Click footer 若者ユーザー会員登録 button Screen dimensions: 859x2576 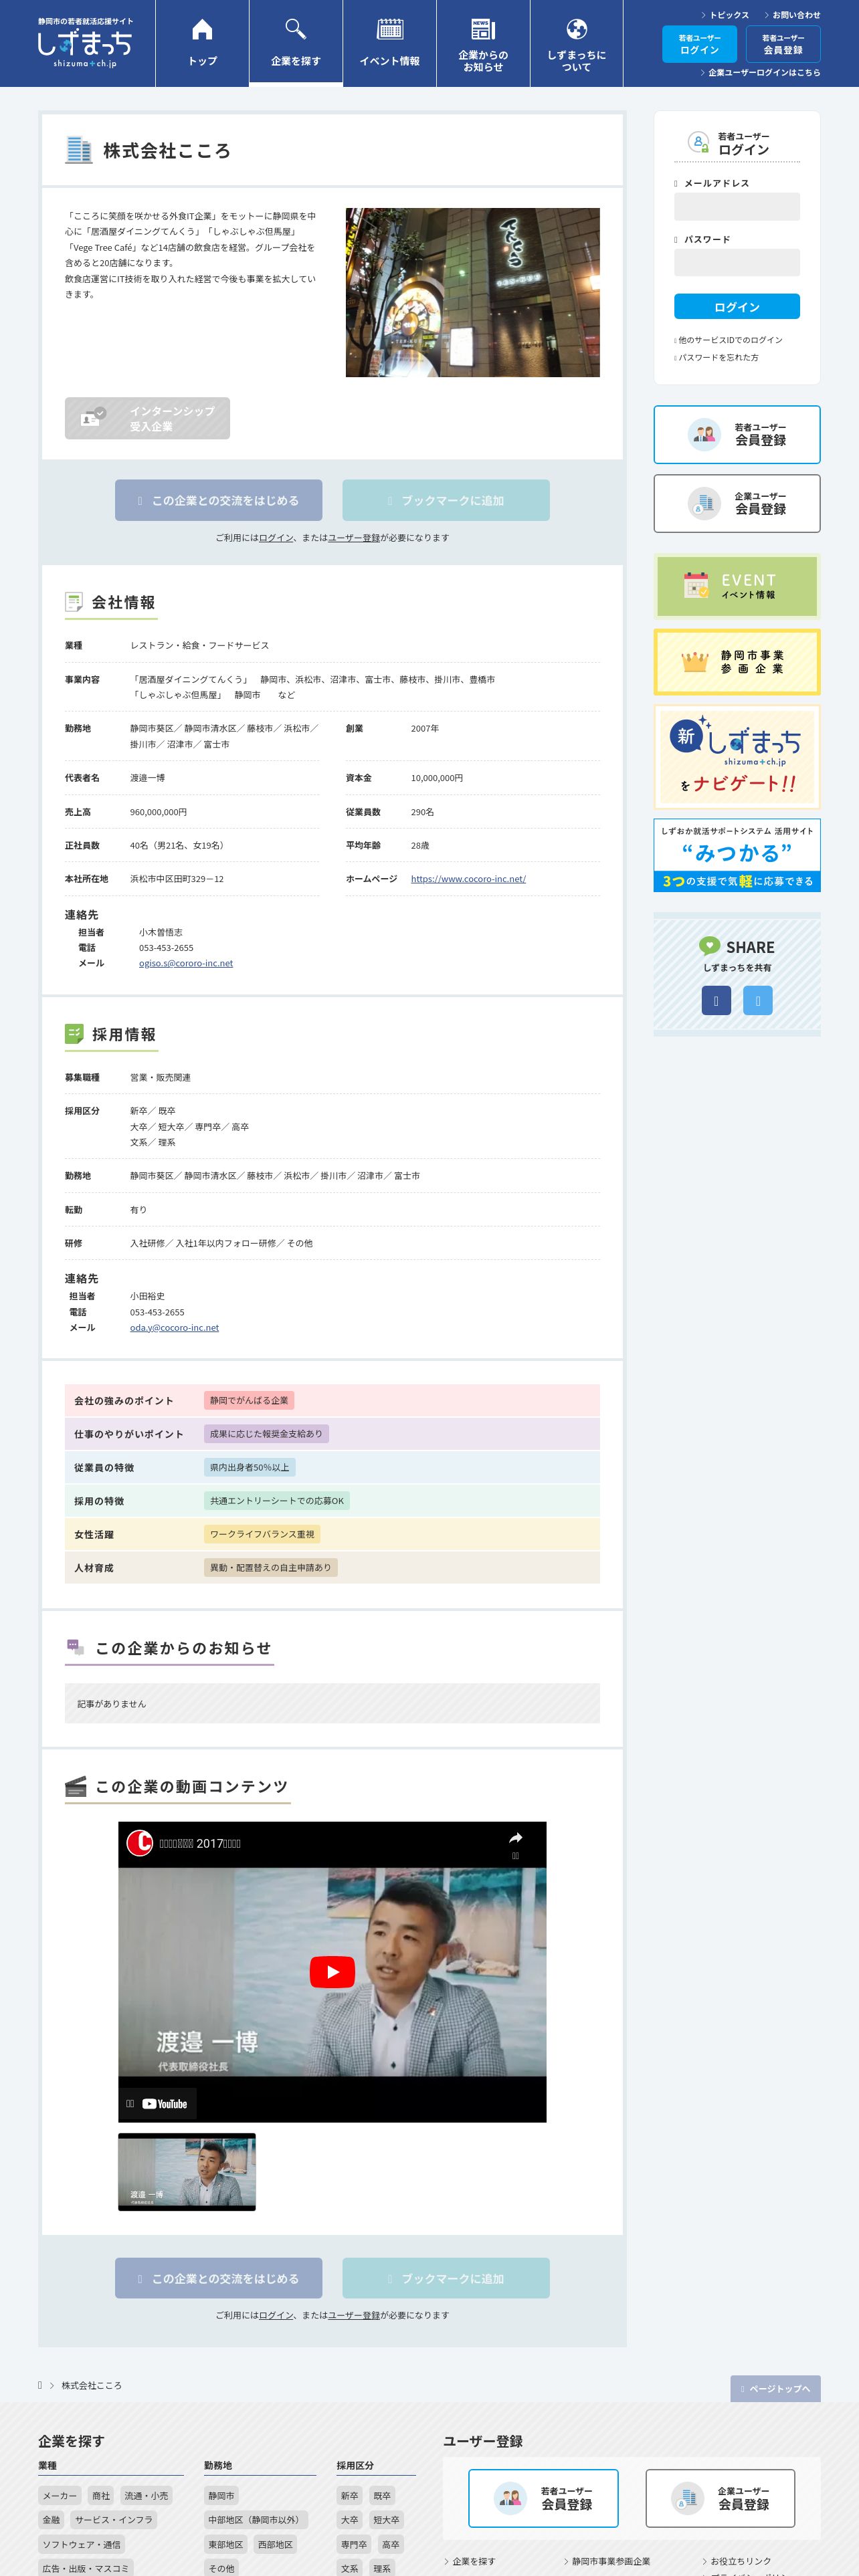[x=543, y=2498]
